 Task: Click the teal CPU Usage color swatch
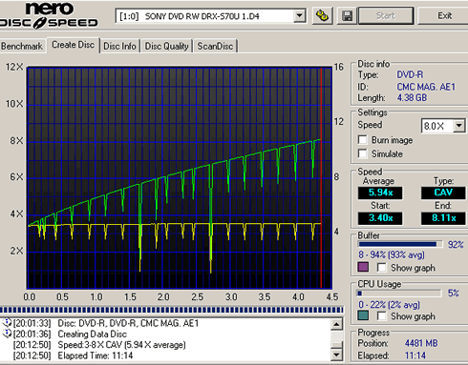point(363,315)
